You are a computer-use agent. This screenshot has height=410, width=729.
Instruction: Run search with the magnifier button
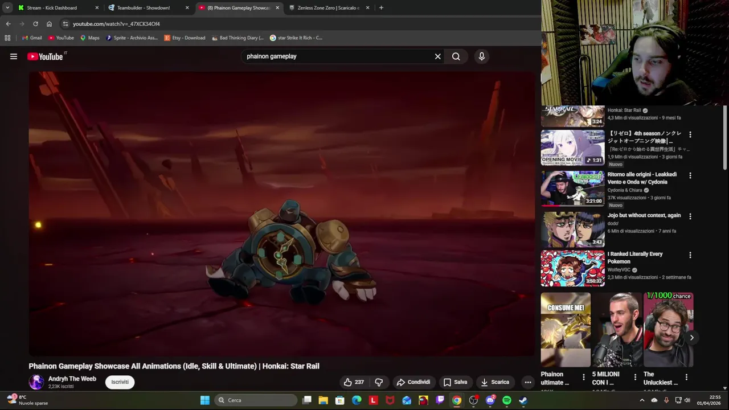coord(456,56)
